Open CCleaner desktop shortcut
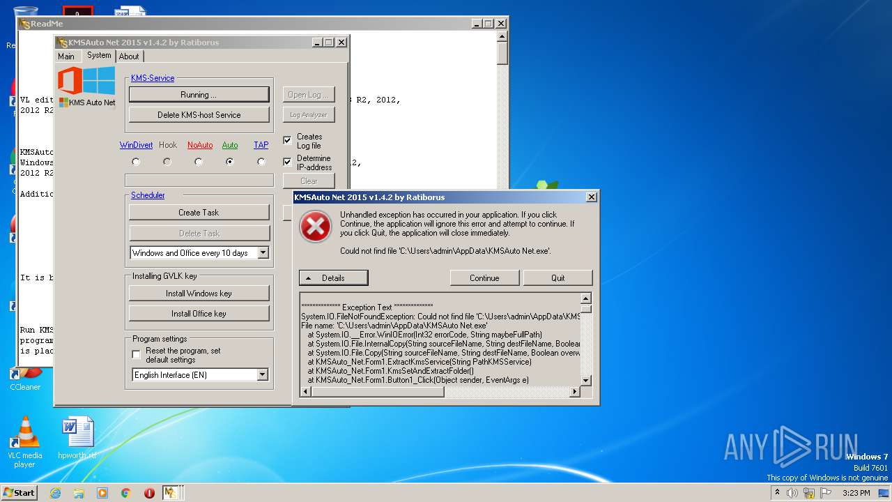 pos(25,379)
